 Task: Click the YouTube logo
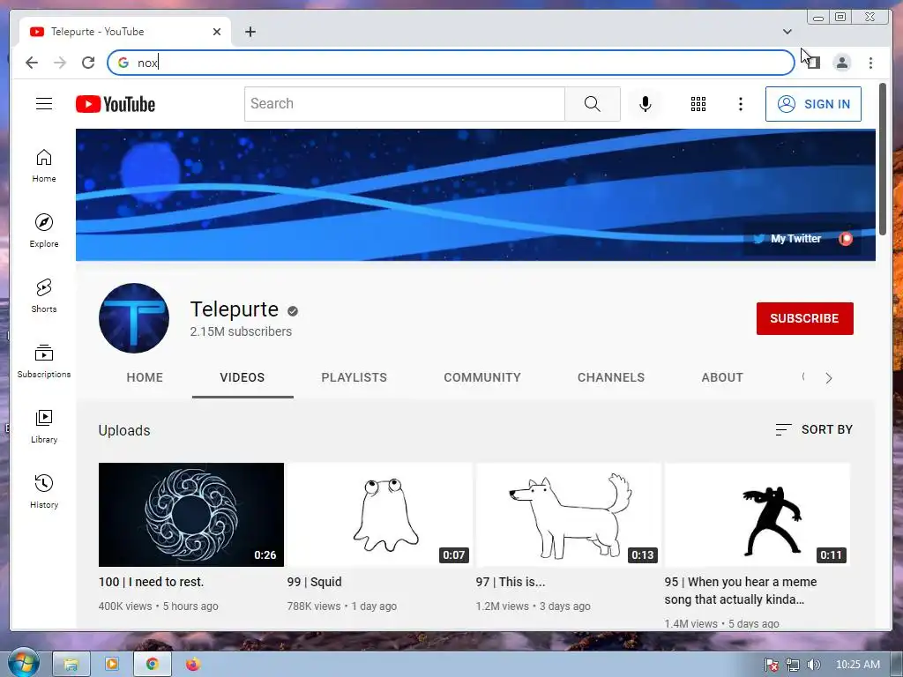click(116, 104)
